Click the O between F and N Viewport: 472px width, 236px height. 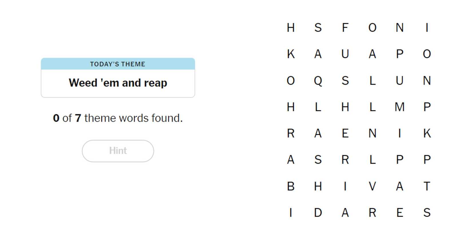[372, 28]
